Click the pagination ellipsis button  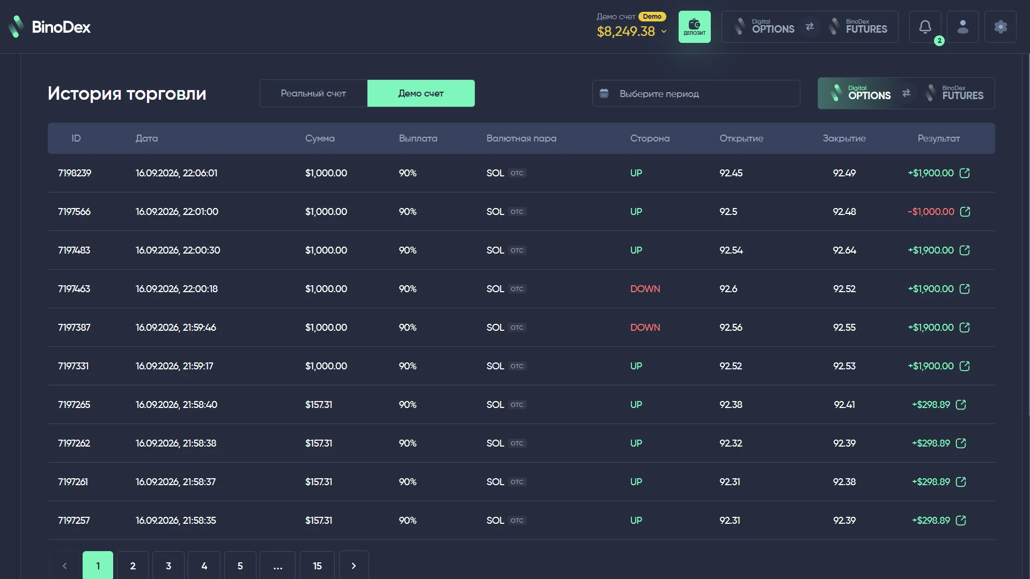click(278, 566)
